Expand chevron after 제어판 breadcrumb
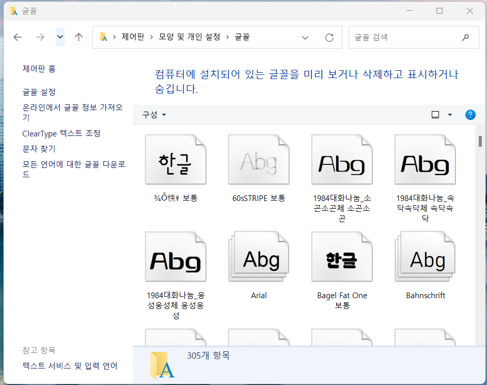Image resolution: width=487 pixels, height=385 pixels. click(151, 37)
